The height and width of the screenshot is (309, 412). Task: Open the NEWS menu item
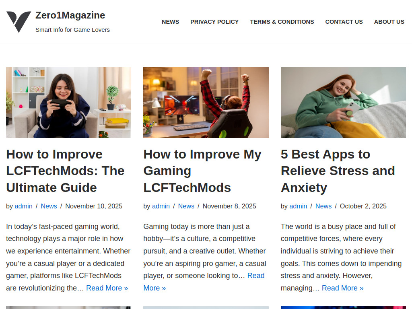click(170, 22)
